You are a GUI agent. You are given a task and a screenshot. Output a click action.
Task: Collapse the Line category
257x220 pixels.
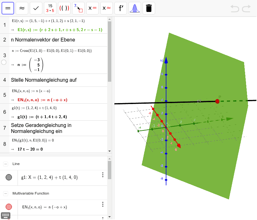(x=6, y=164)
